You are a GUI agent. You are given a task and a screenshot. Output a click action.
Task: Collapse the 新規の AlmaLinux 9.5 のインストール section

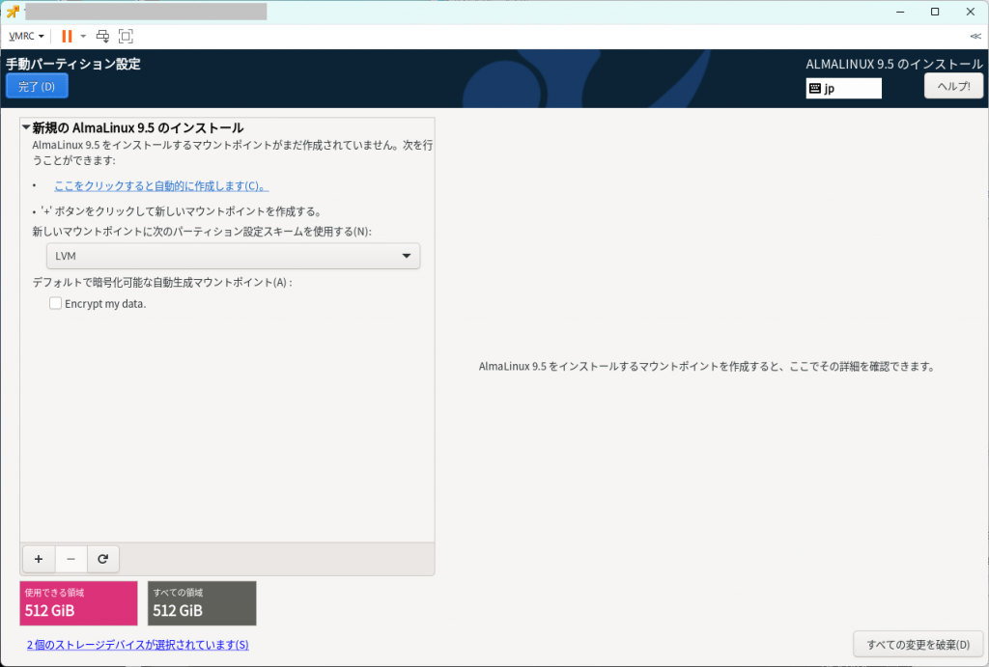click(x=26, y=127)
